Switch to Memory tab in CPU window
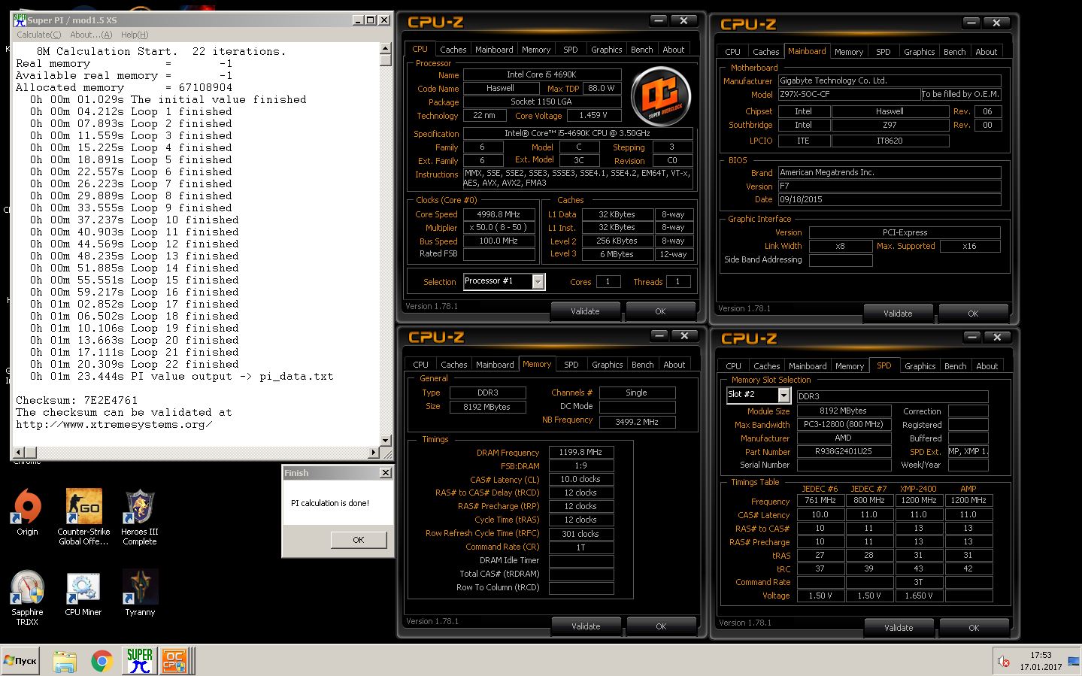The width and height of the screenshot is (1082, 676). coord(536,50)
